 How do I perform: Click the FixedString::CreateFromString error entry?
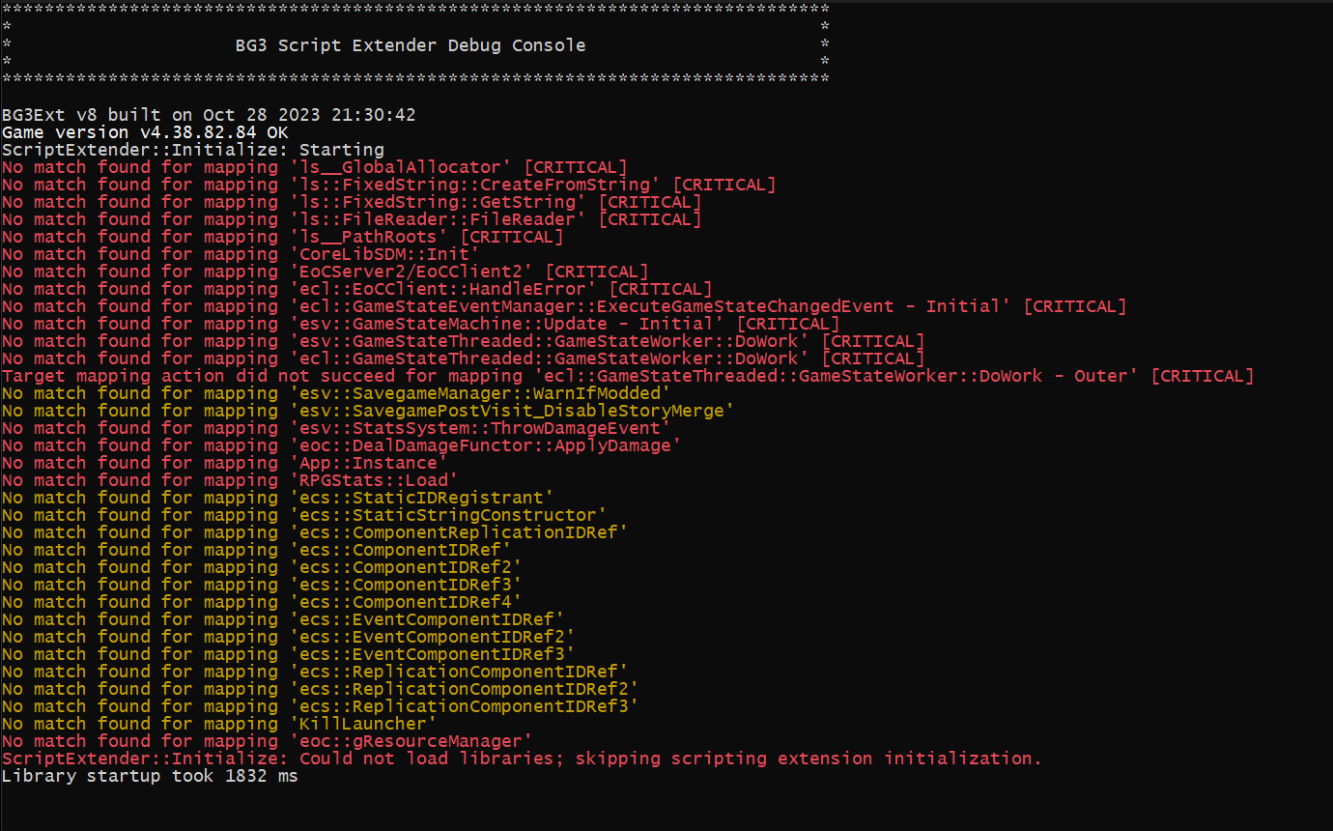(x=386, y=184)
